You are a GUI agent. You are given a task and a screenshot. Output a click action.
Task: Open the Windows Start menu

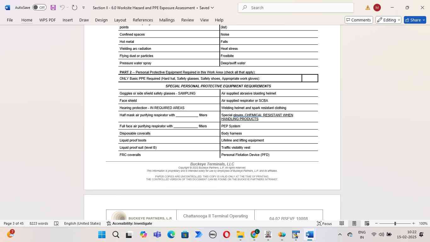102,235
